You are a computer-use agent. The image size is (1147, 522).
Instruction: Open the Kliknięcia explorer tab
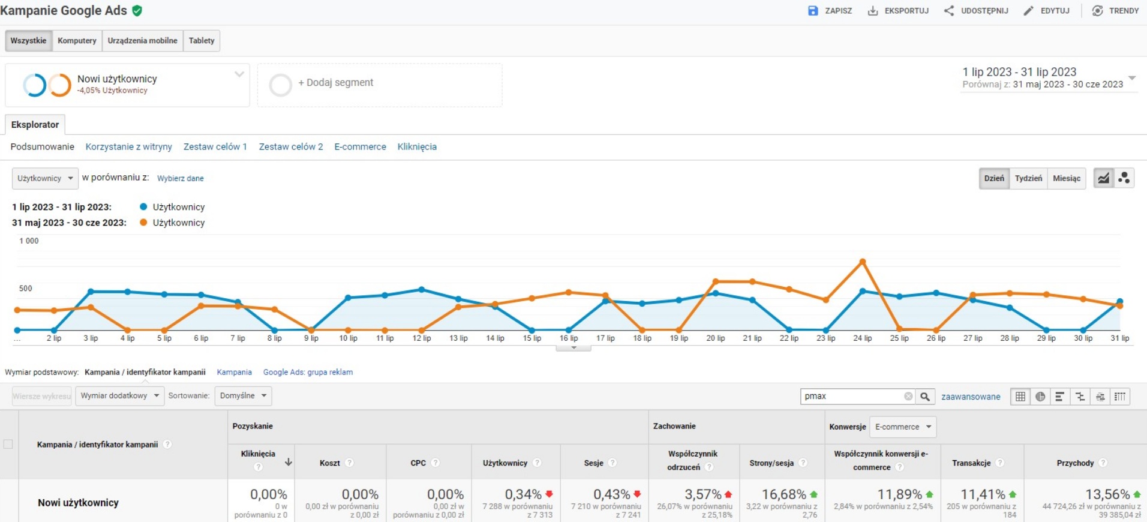point(417,146)
